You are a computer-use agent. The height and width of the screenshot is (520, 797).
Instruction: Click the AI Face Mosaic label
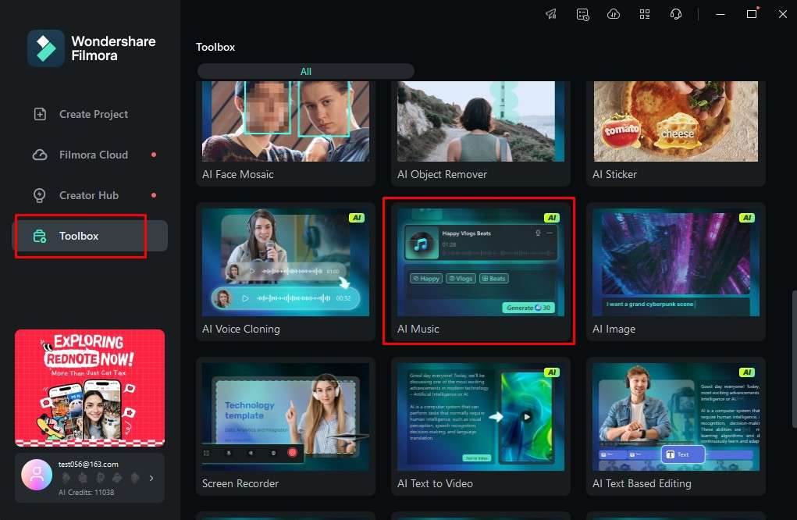tap(238, 174)
